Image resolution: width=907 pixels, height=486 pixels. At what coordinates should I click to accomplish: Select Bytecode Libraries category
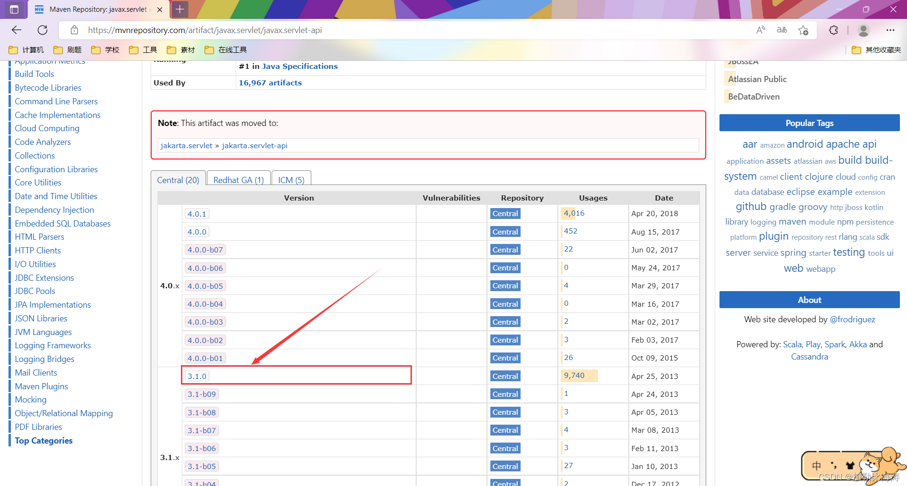[x=48, y=88]
